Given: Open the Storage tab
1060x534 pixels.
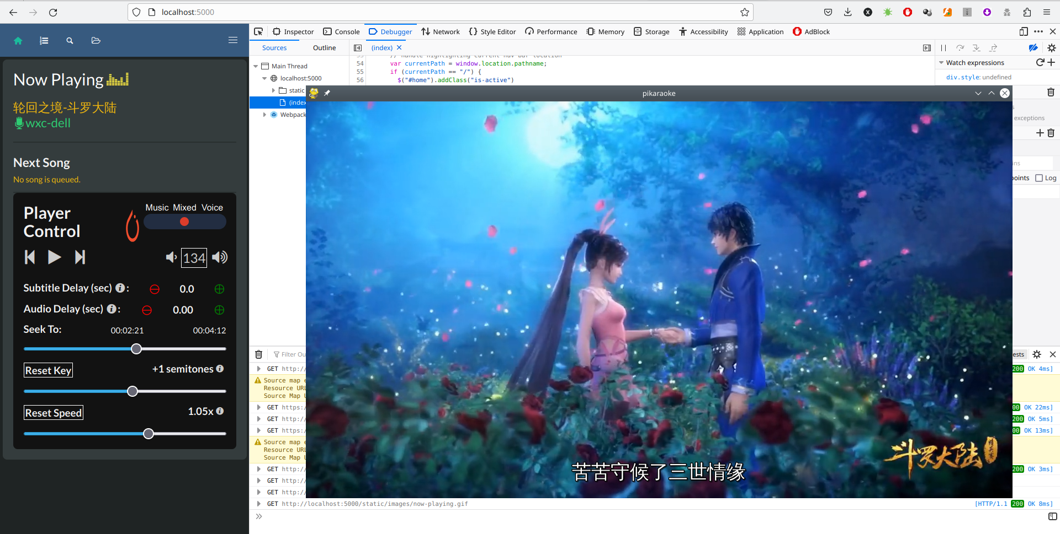Looking at the screenshot, I should click(651, 31).
